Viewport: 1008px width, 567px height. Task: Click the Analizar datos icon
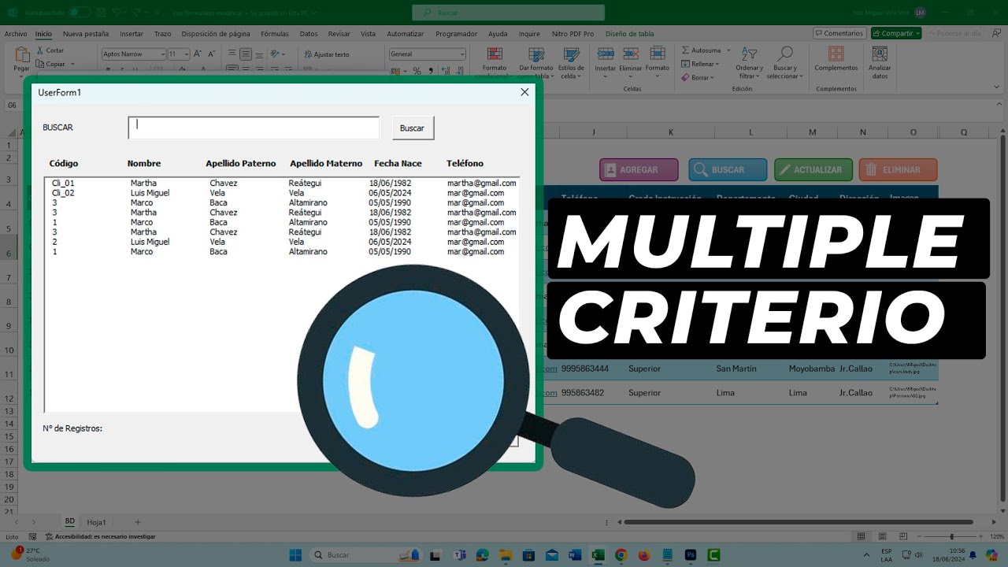(880, 54)
